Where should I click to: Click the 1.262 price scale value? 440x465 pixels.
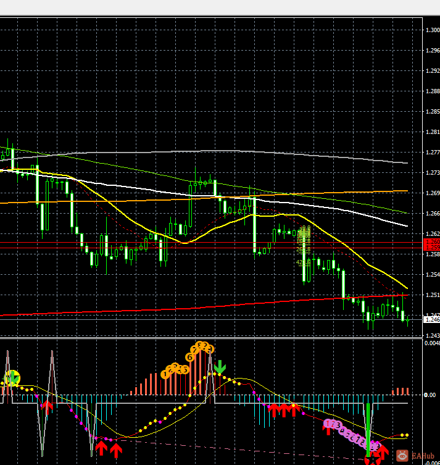tap(433, 234)
